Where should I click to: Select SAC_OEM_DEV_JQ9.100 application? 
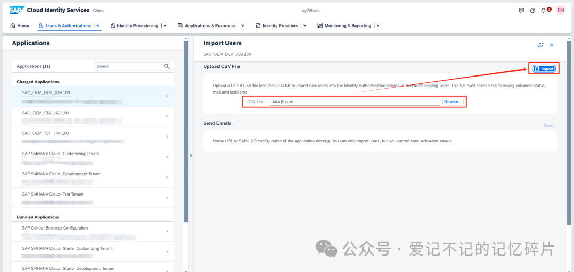[92, 96]
